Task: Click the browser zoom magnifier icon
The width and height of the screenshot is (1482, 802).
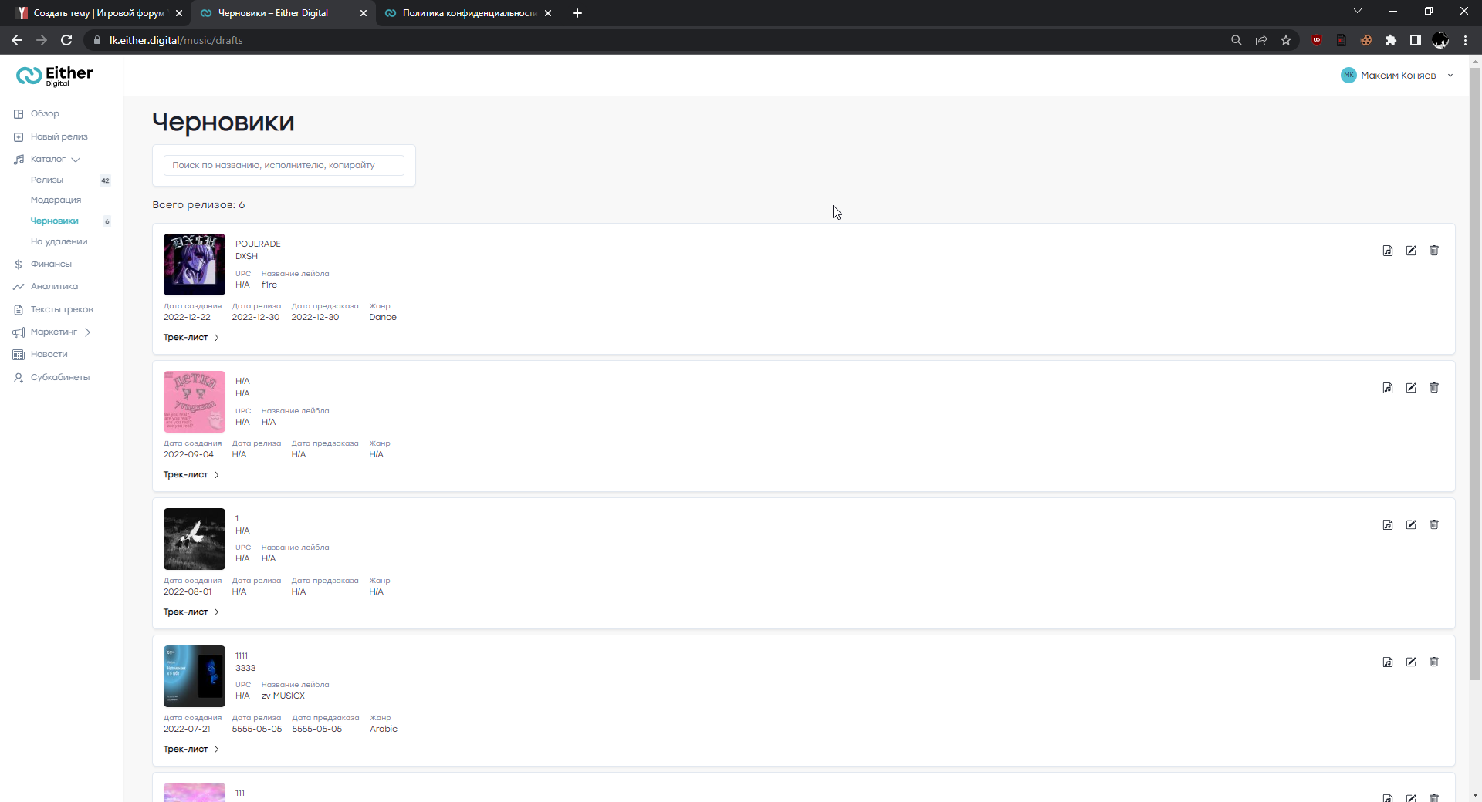Action: coord(1237,40)
